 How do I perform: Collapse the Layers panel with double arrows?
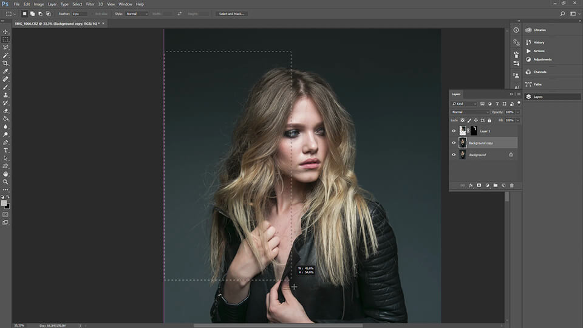coord(511,94)
